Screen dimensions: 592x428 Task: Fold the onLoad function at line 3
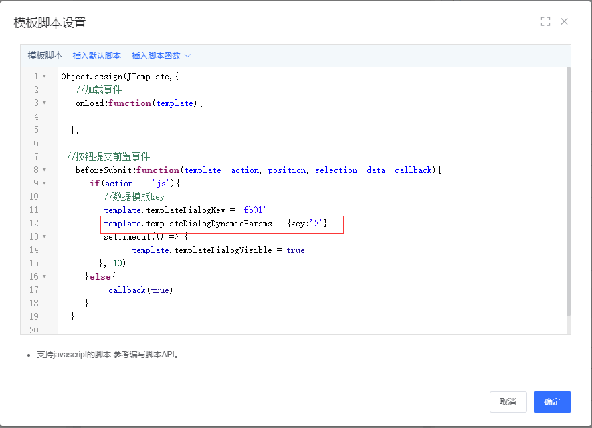(x=44, y=103)
